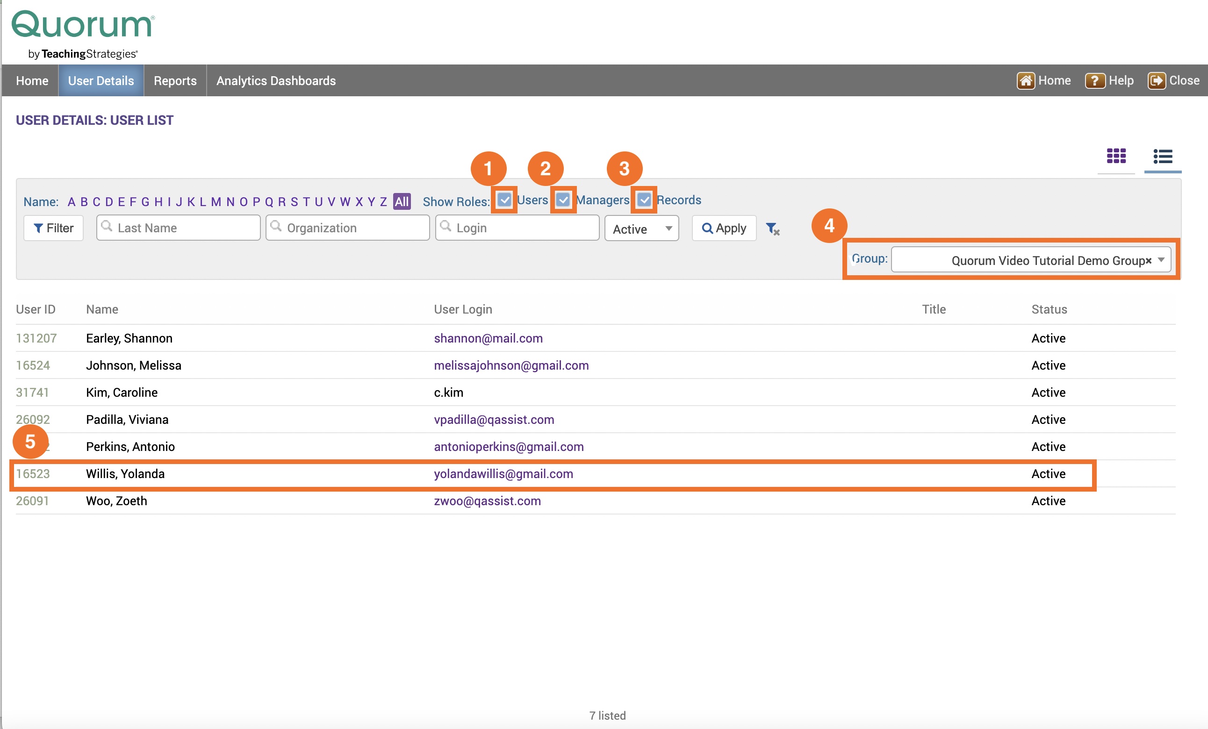
Task: Click the Close exit icon
Action: pyautogui.click(x=1157, y=81)
